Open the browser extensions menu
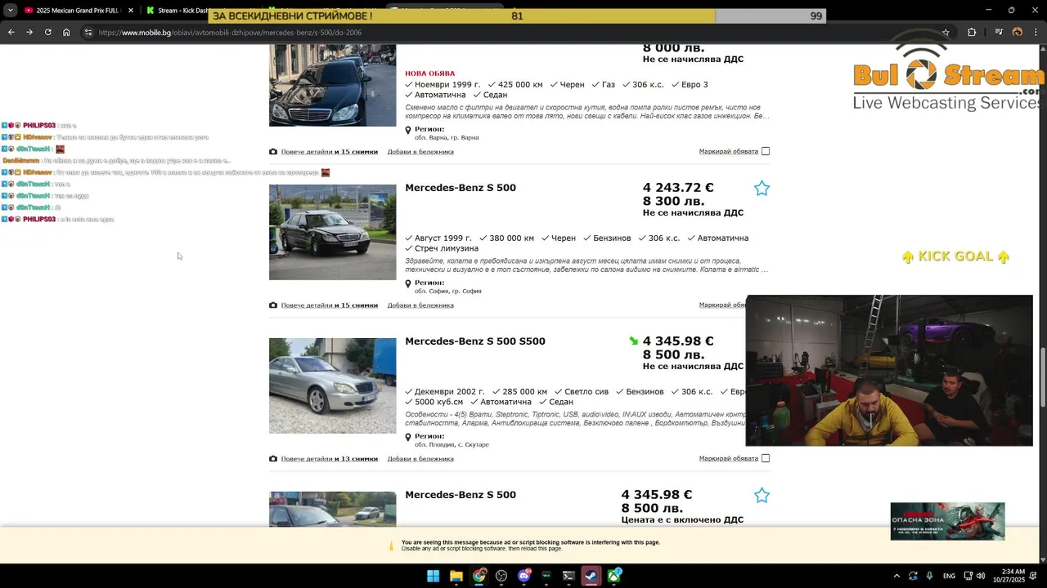This screenshot has height=588, width=1047. tap(972, 32)
